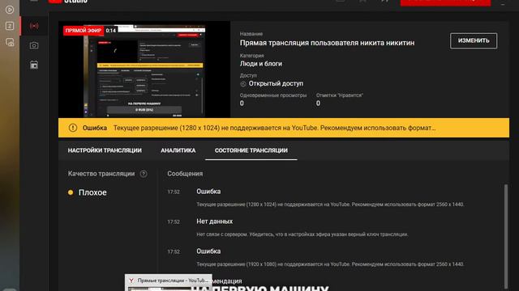This screenshot has width=519, height=291.
Task: Click the 'Отметки "Нравится"' label
Action: click(x=340, y=95)
